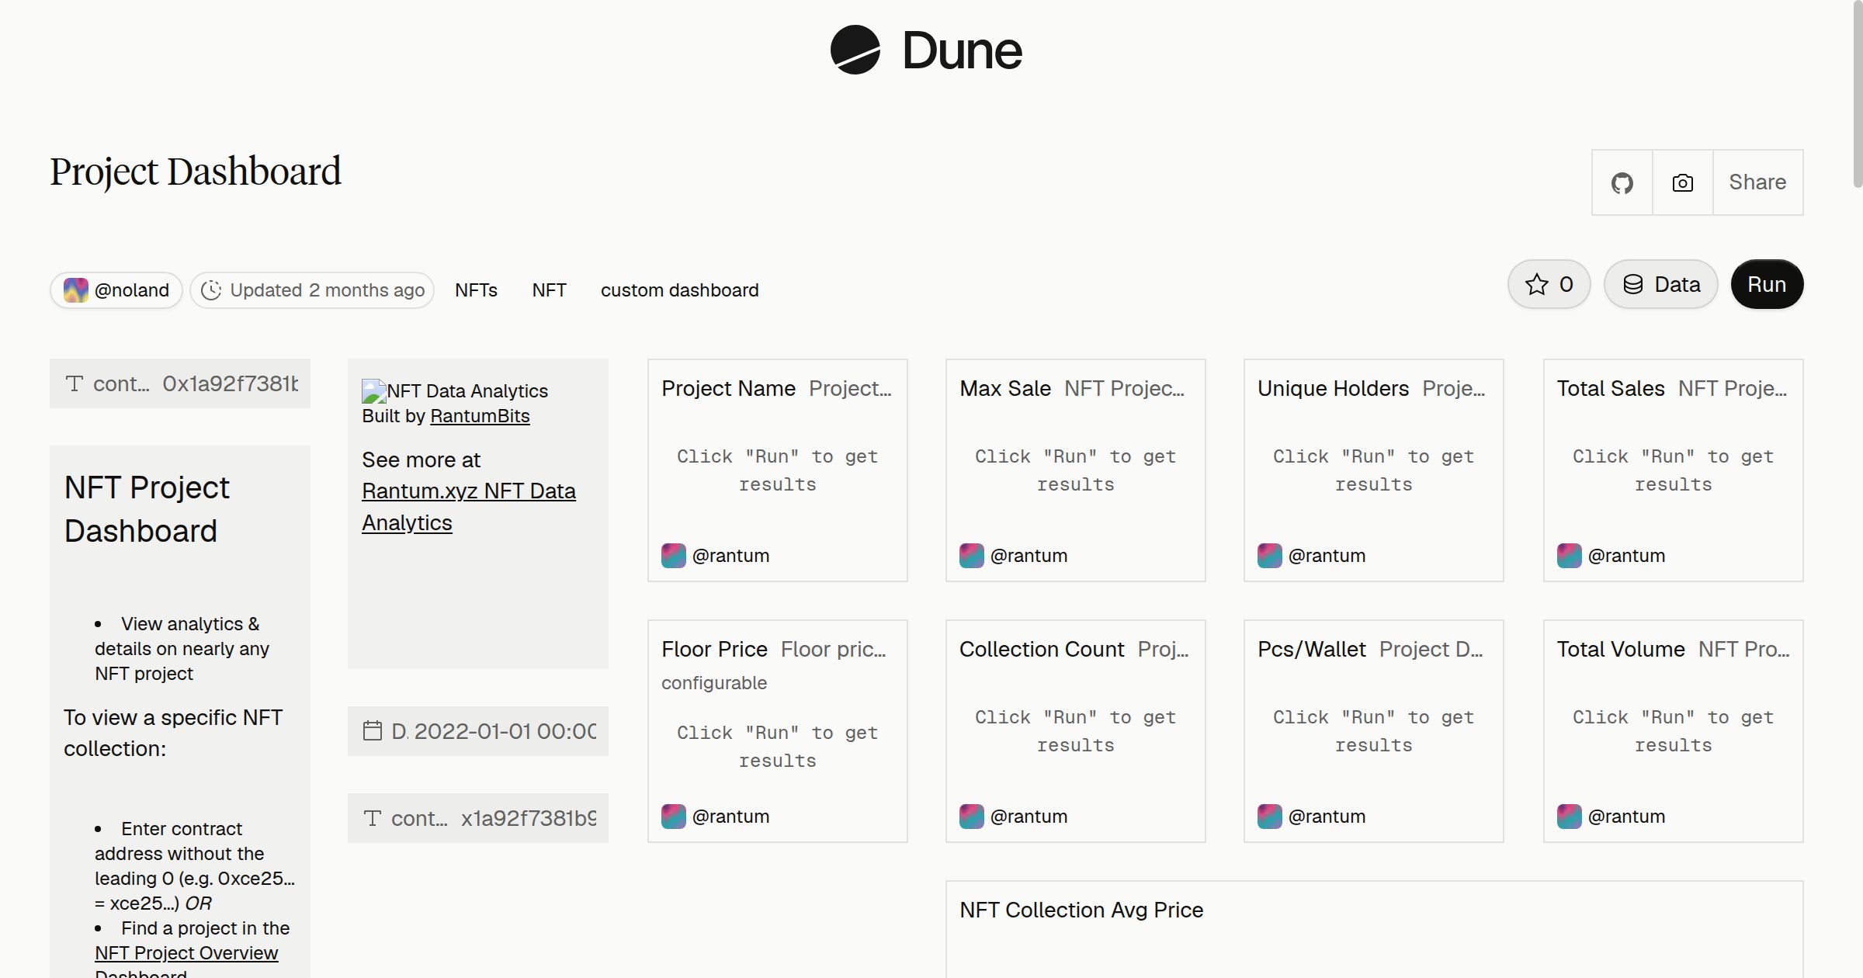Click @rantum avatar in Unique Holders card
This screenshot has width=1863, height=978.
tap(1270, 556)
